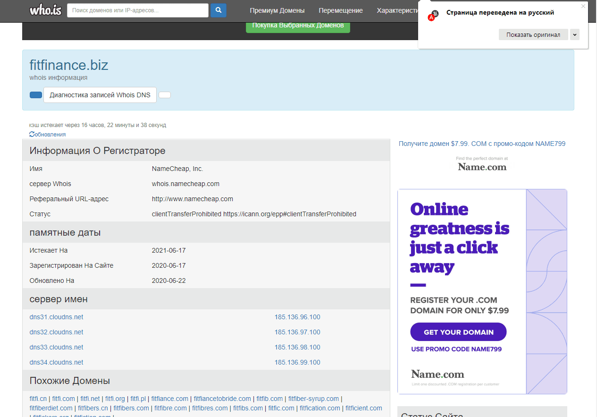Click the Name.com logo inside the ad banner
597x417 pixels.
pos(437,374)
